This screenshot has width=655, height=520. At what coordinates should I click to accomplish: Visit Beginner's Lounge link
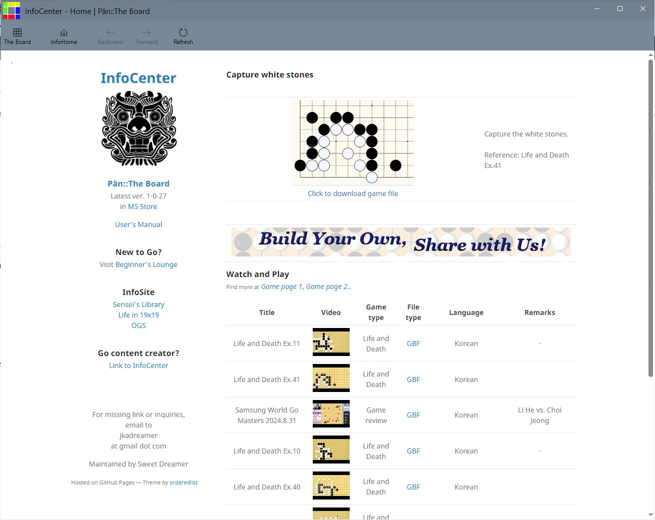[146, 264]
